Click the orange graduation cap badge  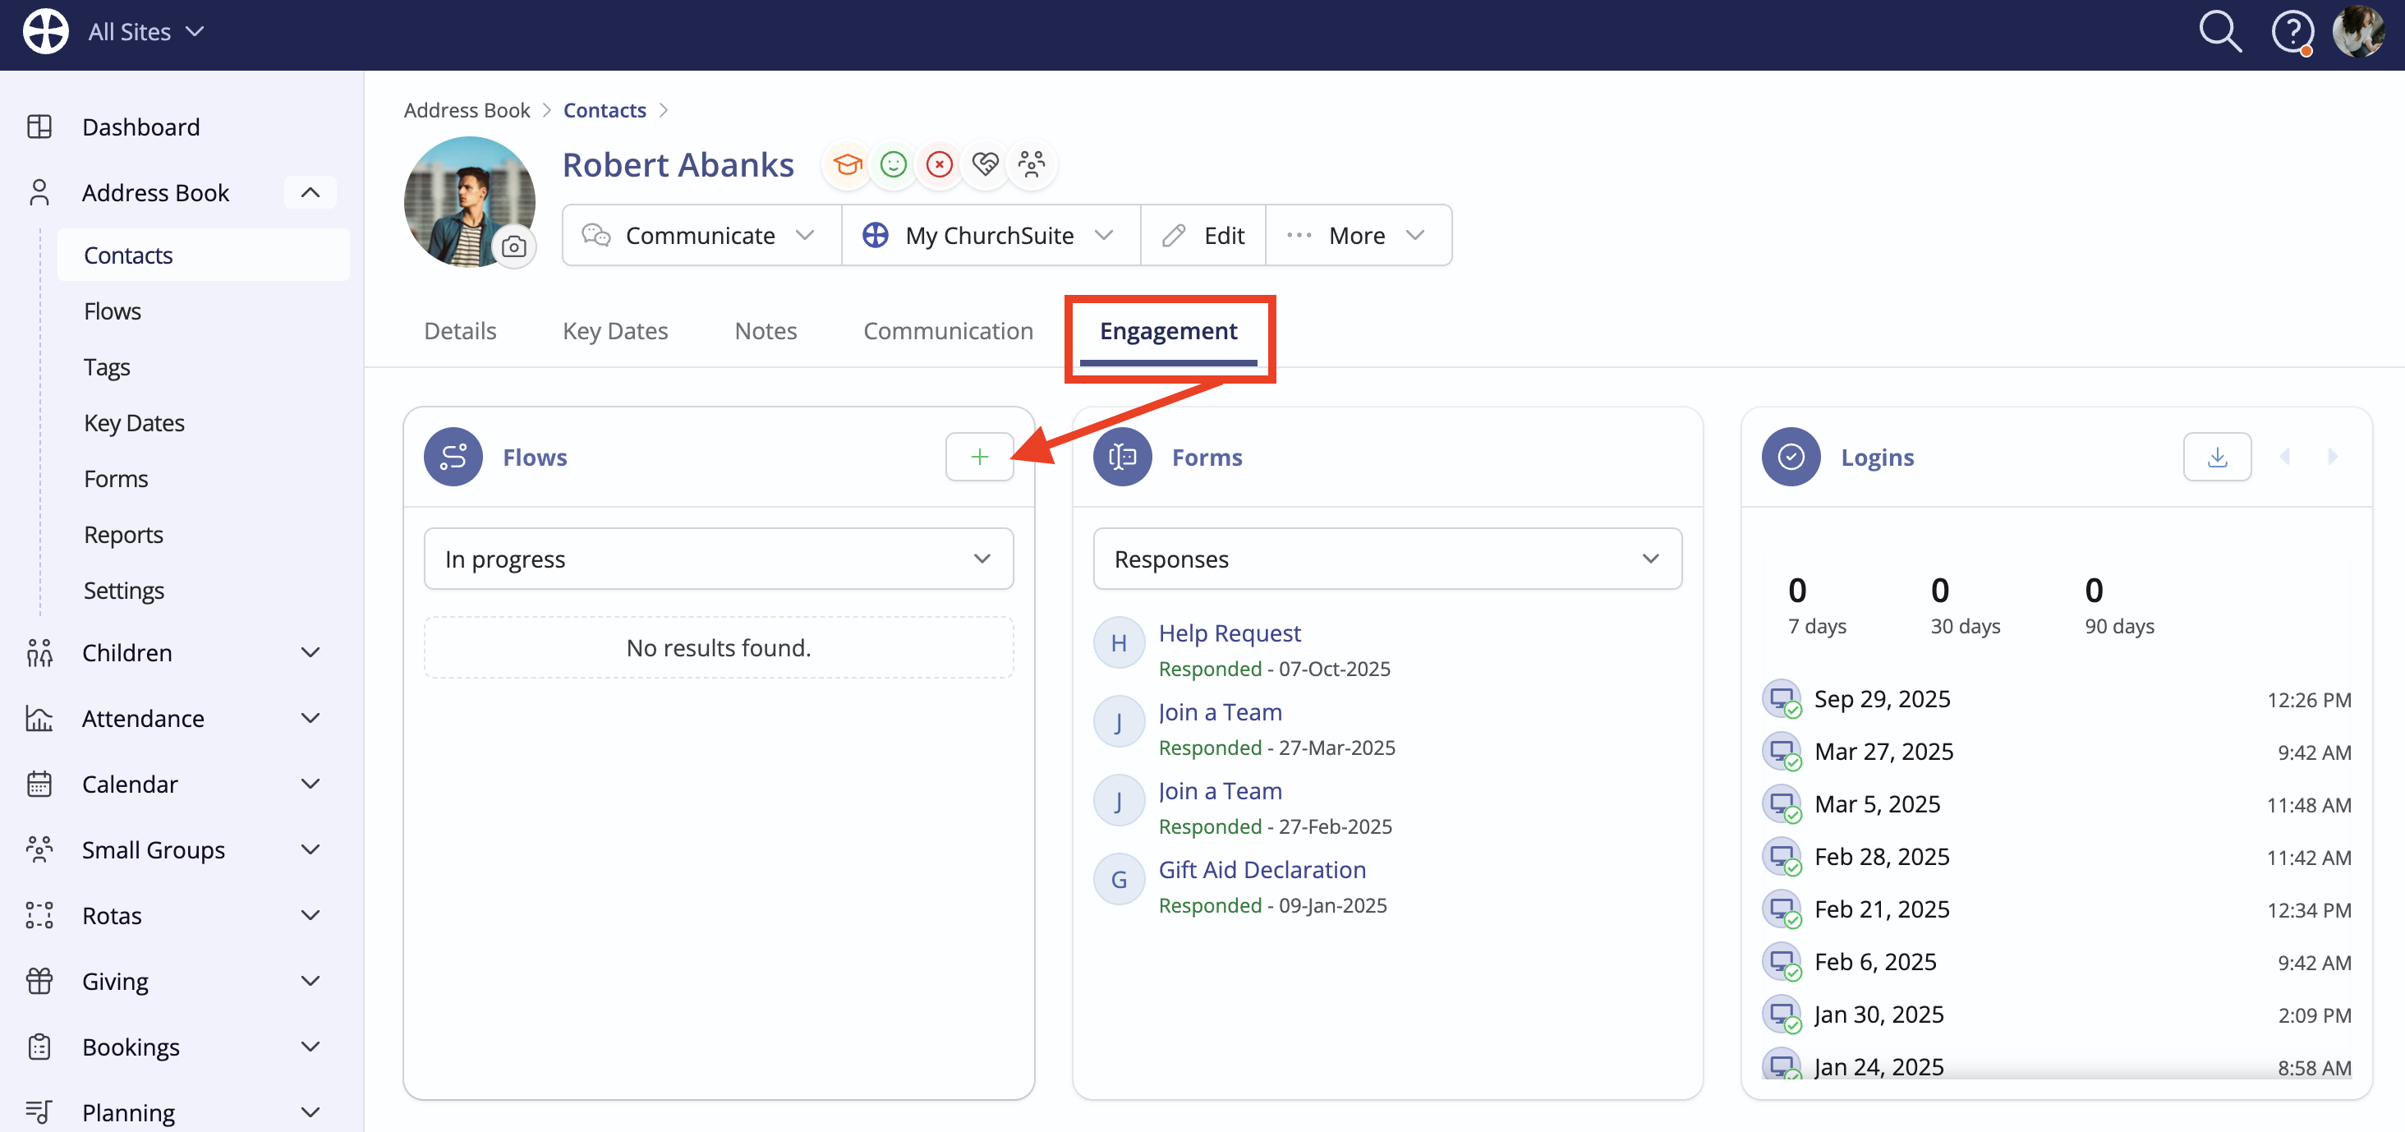coord(847,164)
